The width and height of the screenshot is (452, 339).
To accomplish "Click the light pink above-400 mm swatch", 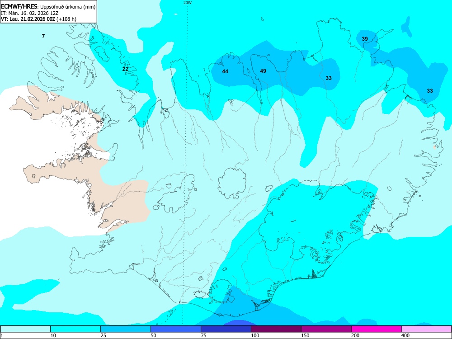I will click(427, 329).
